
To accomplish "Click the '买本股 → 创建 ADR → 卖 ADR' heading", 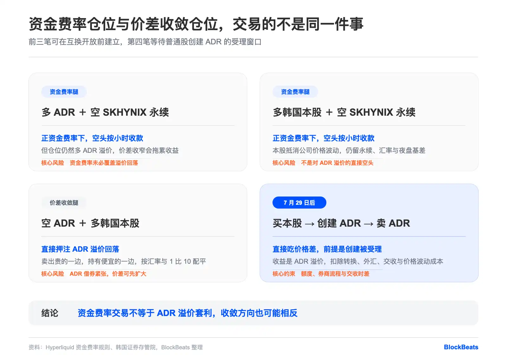I will (x=341, y=223).
